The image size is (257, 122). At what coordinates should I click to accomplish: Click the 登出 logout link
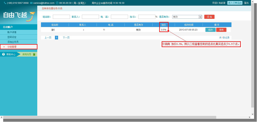(247, 3)
